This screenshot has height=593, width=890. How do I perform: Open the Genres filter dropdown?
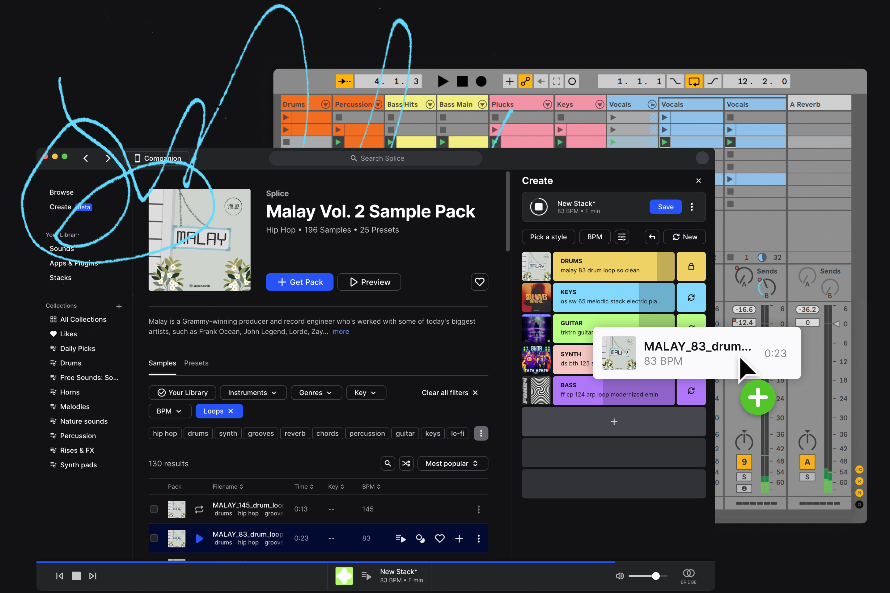(316, 393)
